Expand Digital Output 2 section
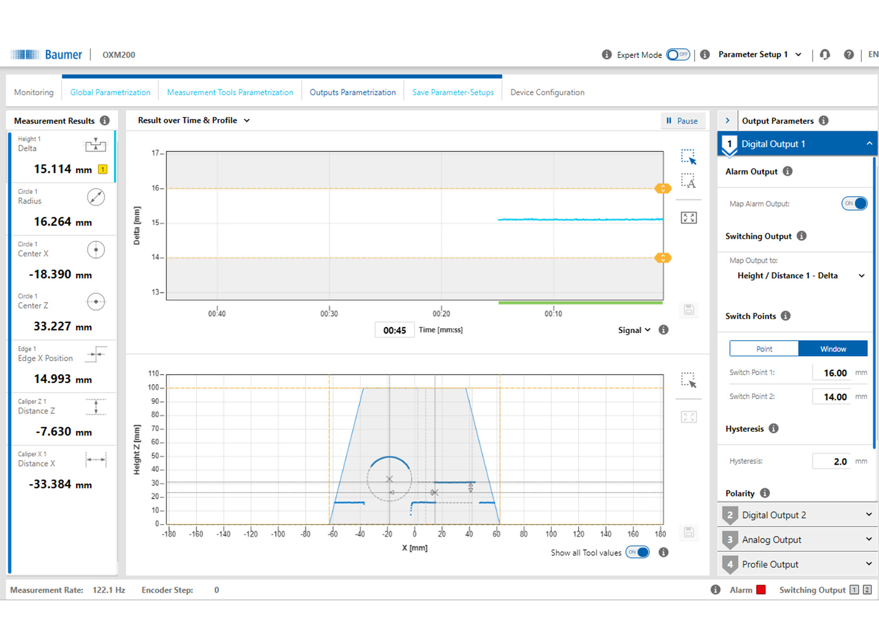This screenshot has width=879, height=644. [798, 515]
